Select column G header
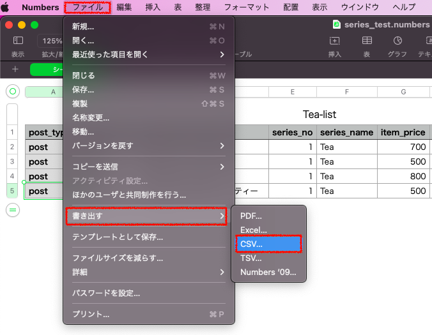Viewport: 432px width, 335px height. tap(403, 92)
